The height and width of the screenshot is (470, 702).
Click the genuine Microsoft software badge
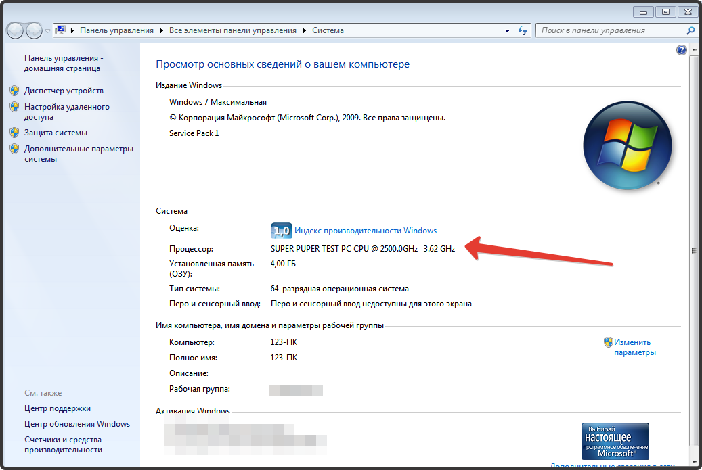pyautogui.click(x=615, y=441)
